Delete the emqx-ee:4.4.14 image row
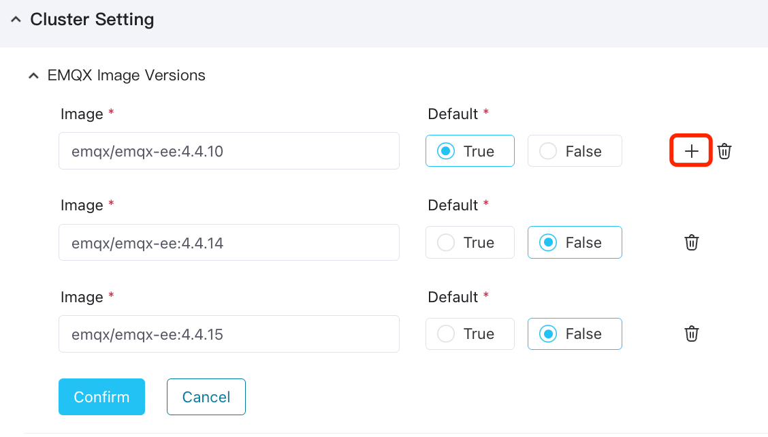The height and width of the screenshot is (437, 768). (691, 242)
